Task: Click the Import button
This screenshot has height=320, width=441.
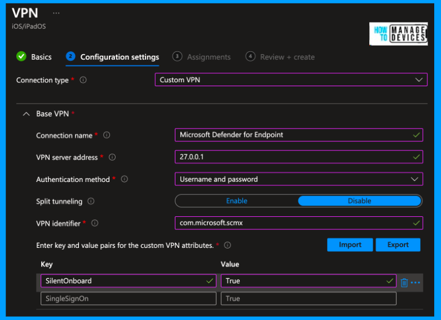Action: click(350, 245)
